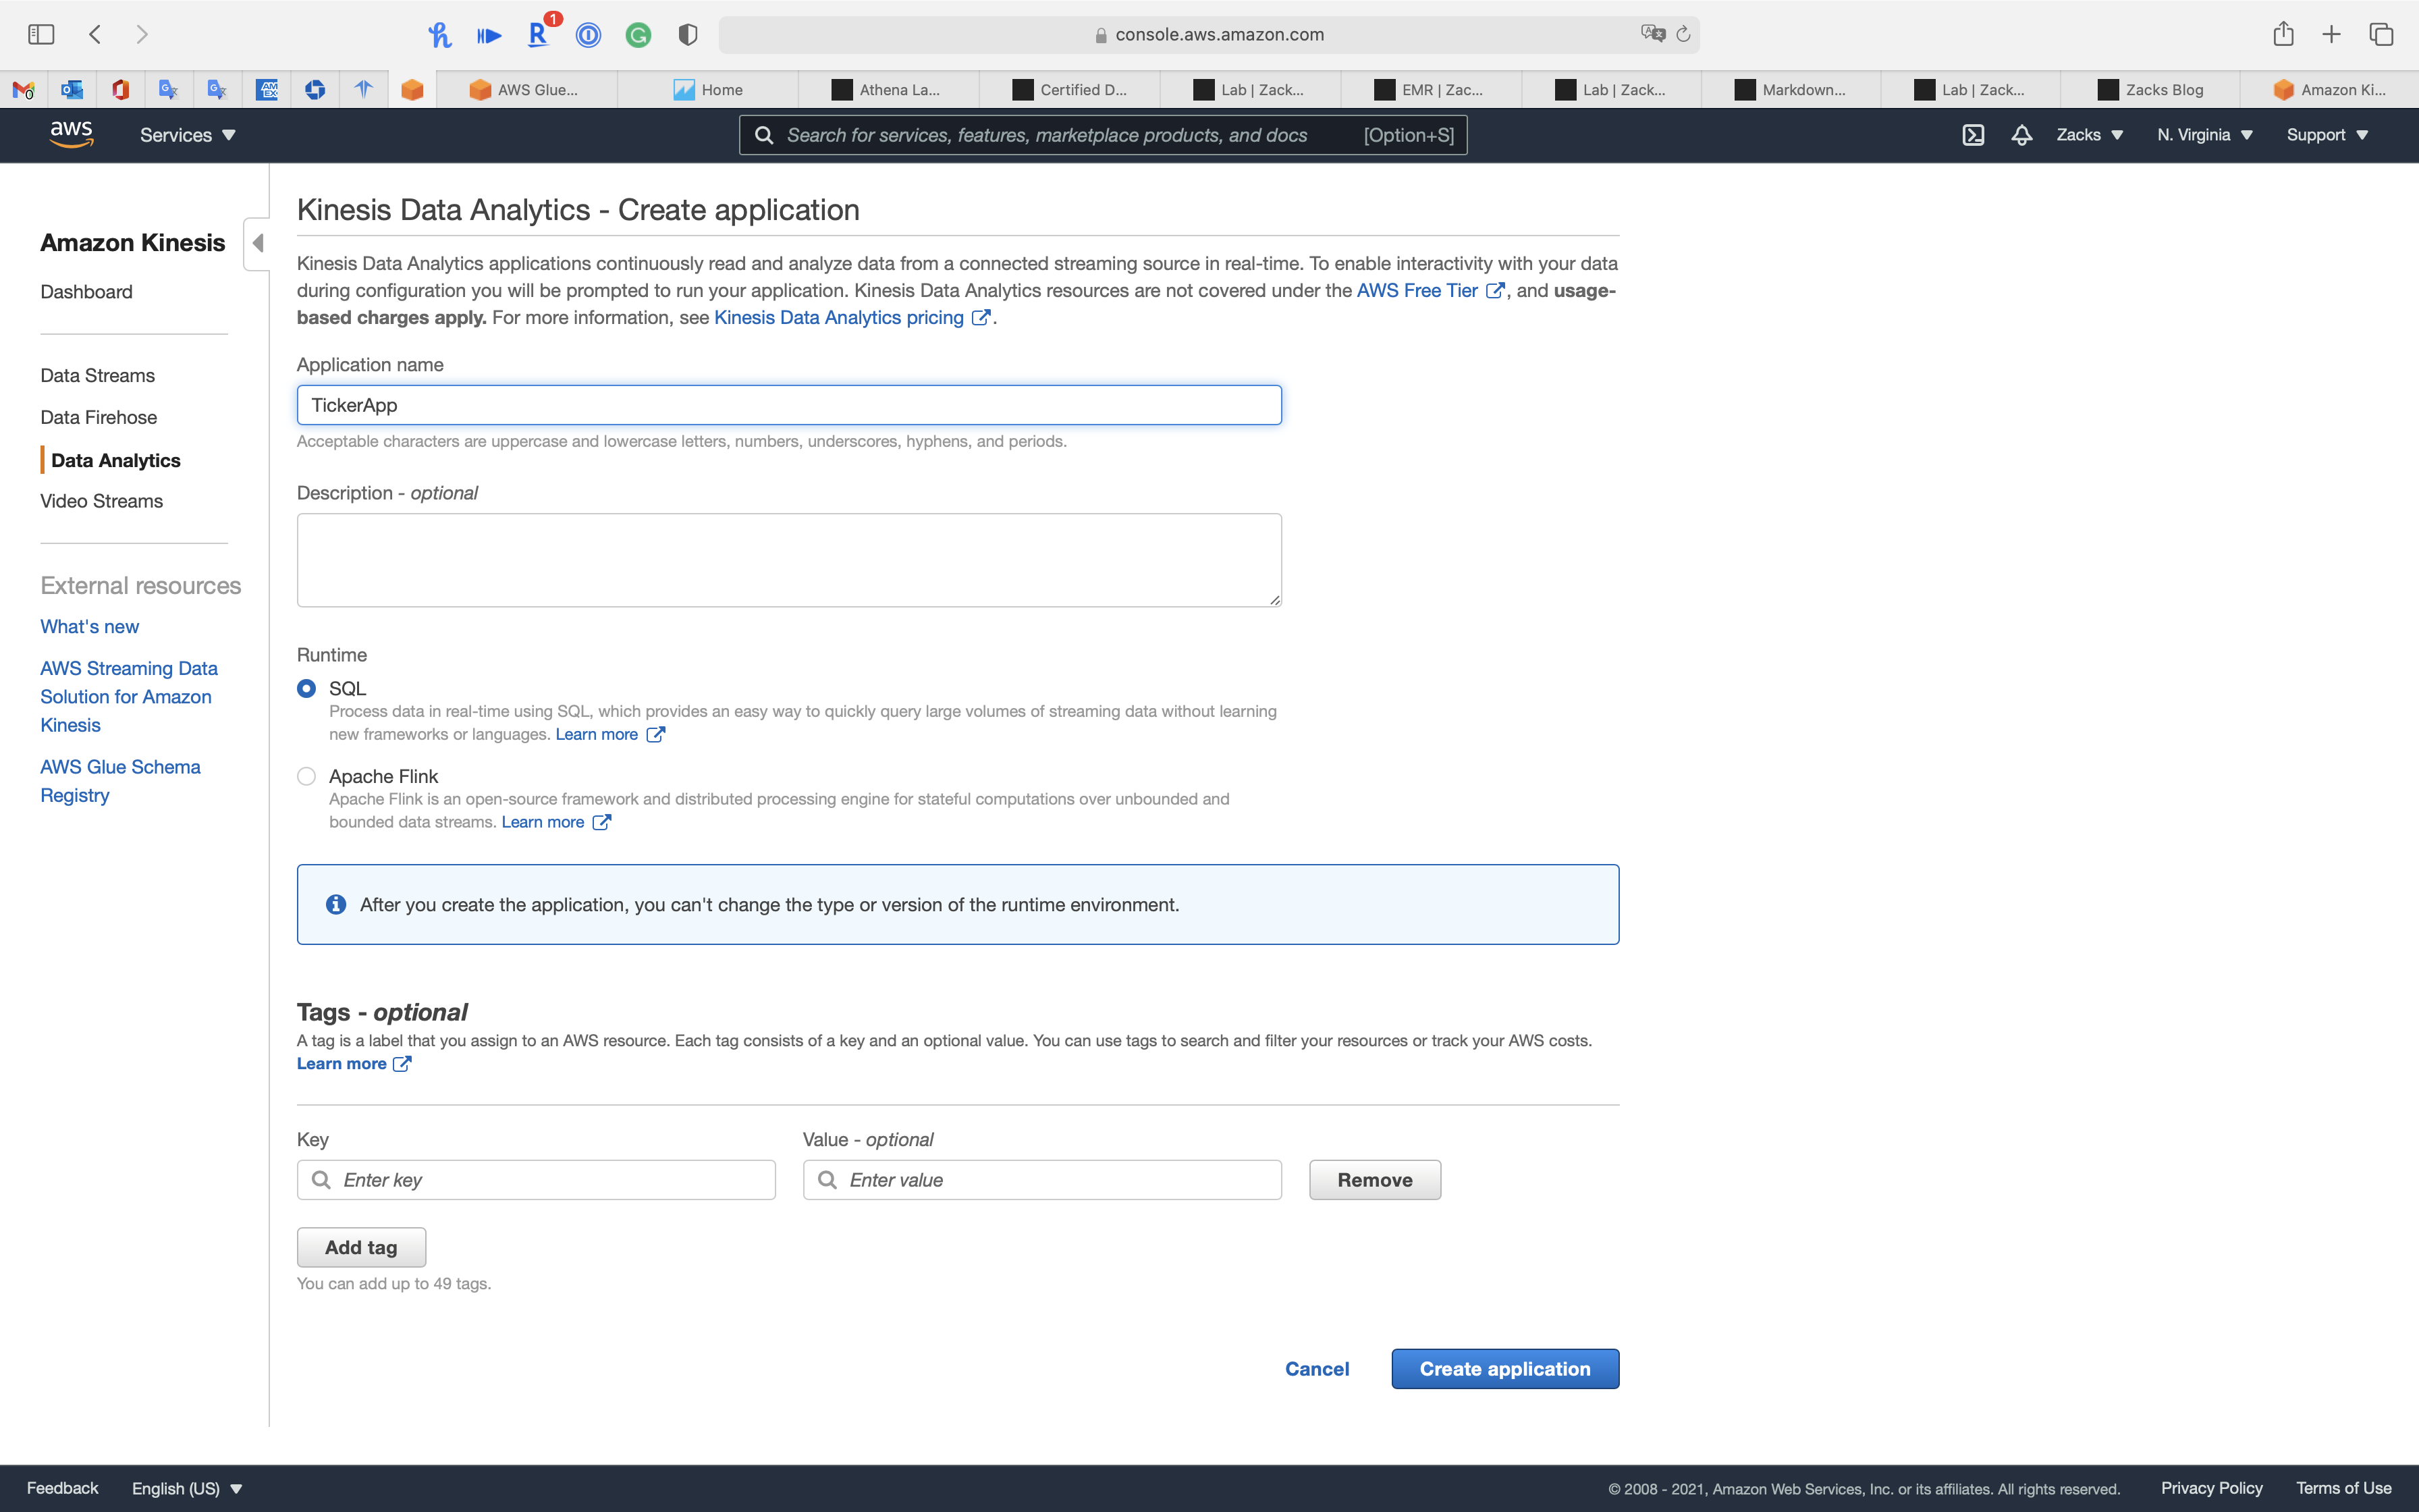The image size is (2419, 1512).
Task: Expand the Services dropdown menu
Action: [x=187, y=135]
